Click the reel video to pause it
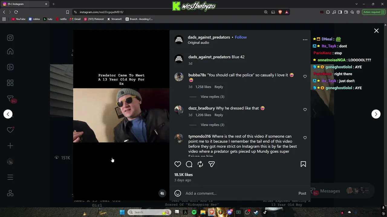 [121, 115]
